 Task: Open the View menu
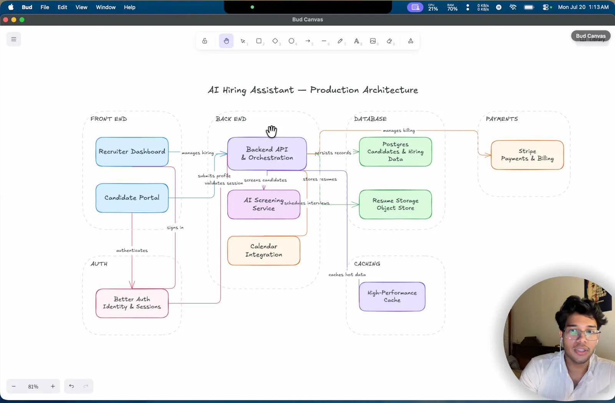point(81,7)
